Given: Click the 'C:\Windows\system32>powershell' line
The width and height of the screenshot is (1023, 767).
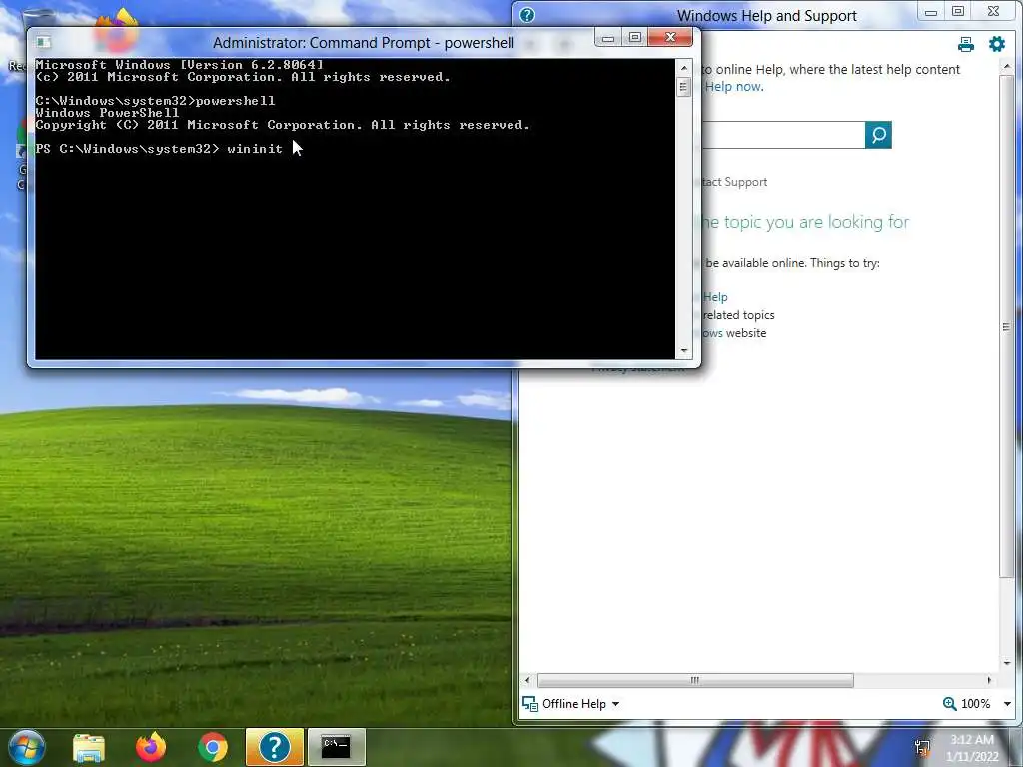Looking at the screenshot, I should (x=155, y=101).
